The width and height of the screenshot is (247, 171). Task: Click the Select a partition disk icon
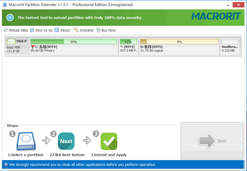[x=26, y=141]
